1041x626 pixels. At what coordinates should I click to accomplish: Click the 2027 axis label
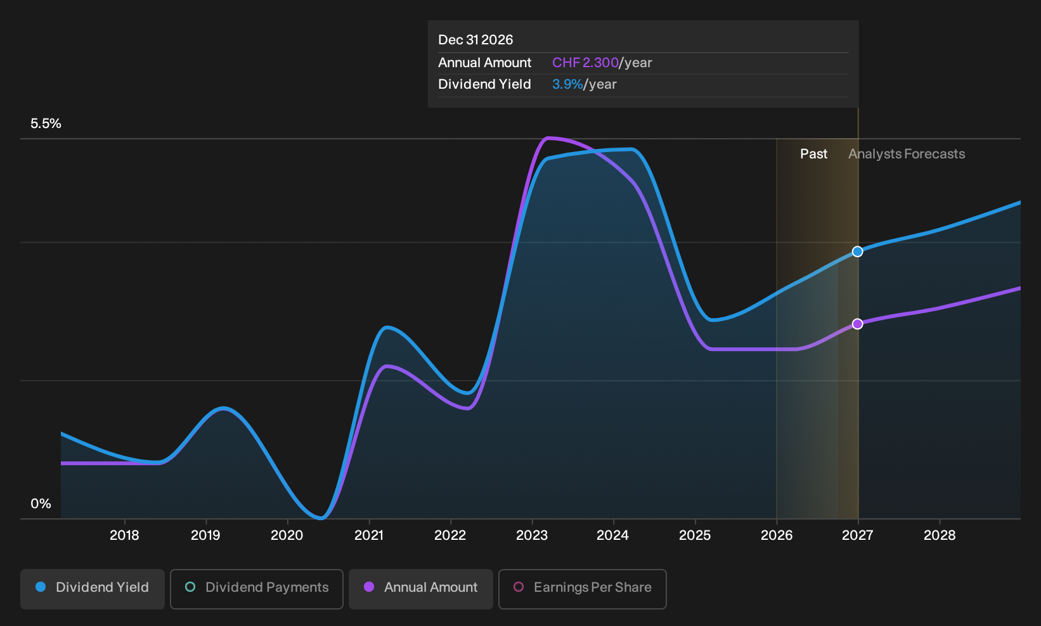coord(858,535)
